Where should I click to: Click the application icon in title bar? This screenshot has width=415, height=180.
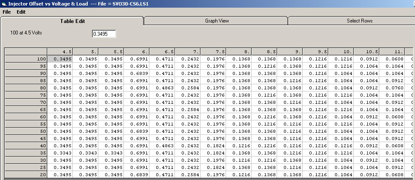pyautogui.click(x=4, y=4)
